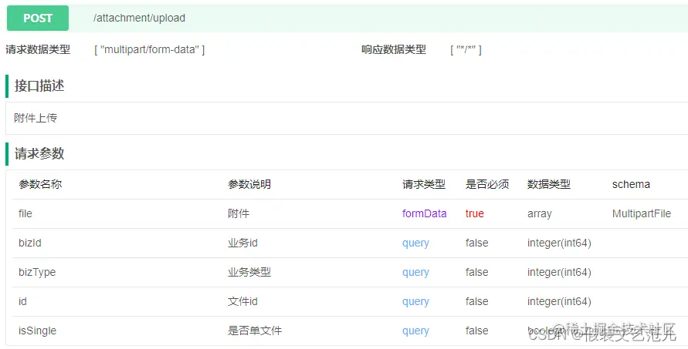Click the 数据类型 column header
The width and height of the screenshot is (688, 349).
tap(549, 184)
